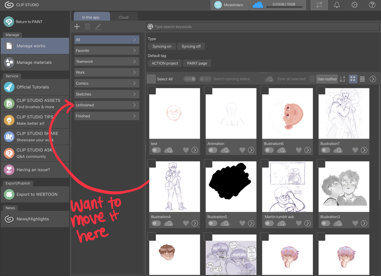
Task: Check the Select All checkbox
Action: tap(151, 79)
